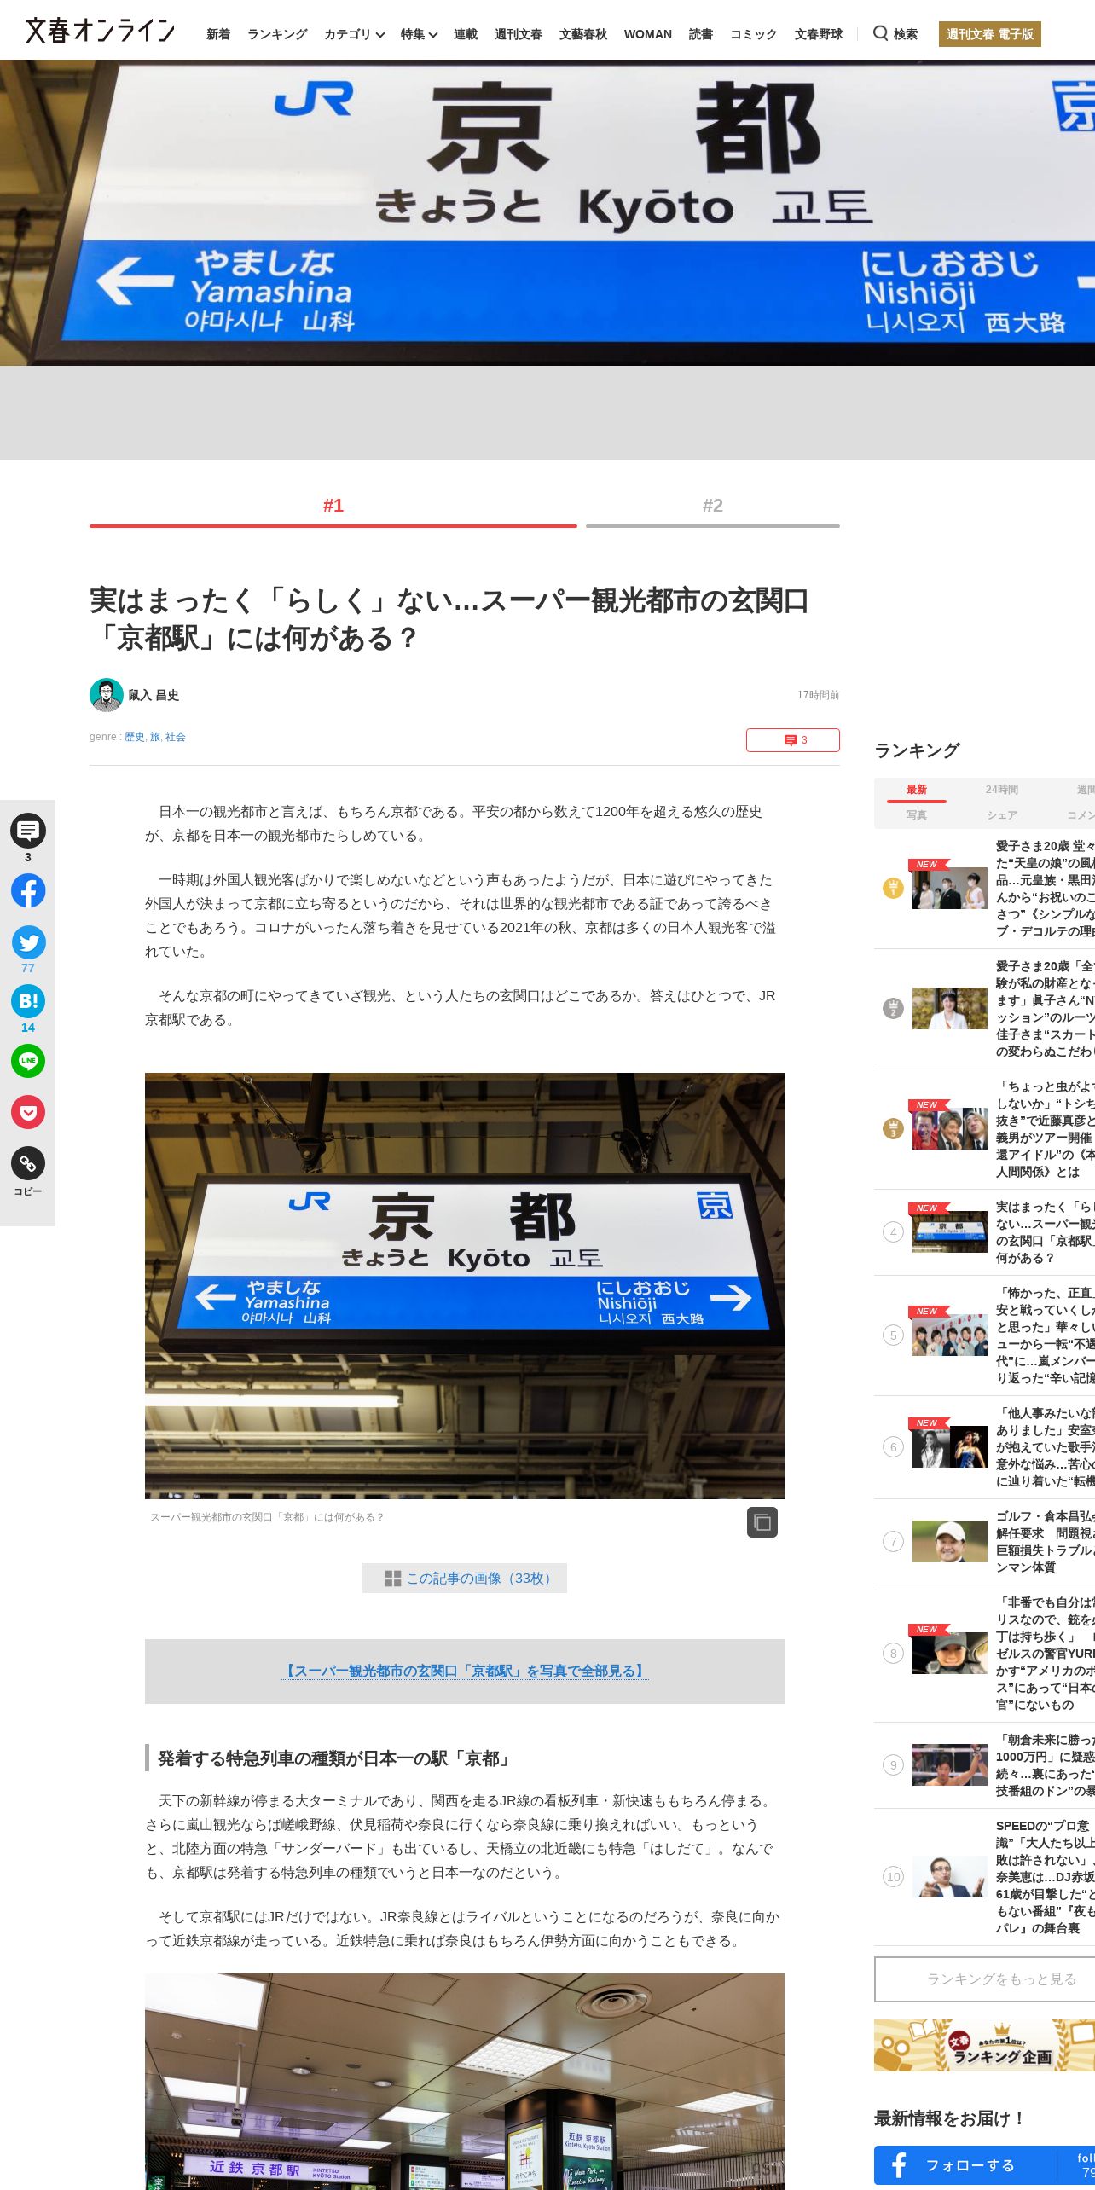Open the comments bubble in share sidebar

[28, 830]
